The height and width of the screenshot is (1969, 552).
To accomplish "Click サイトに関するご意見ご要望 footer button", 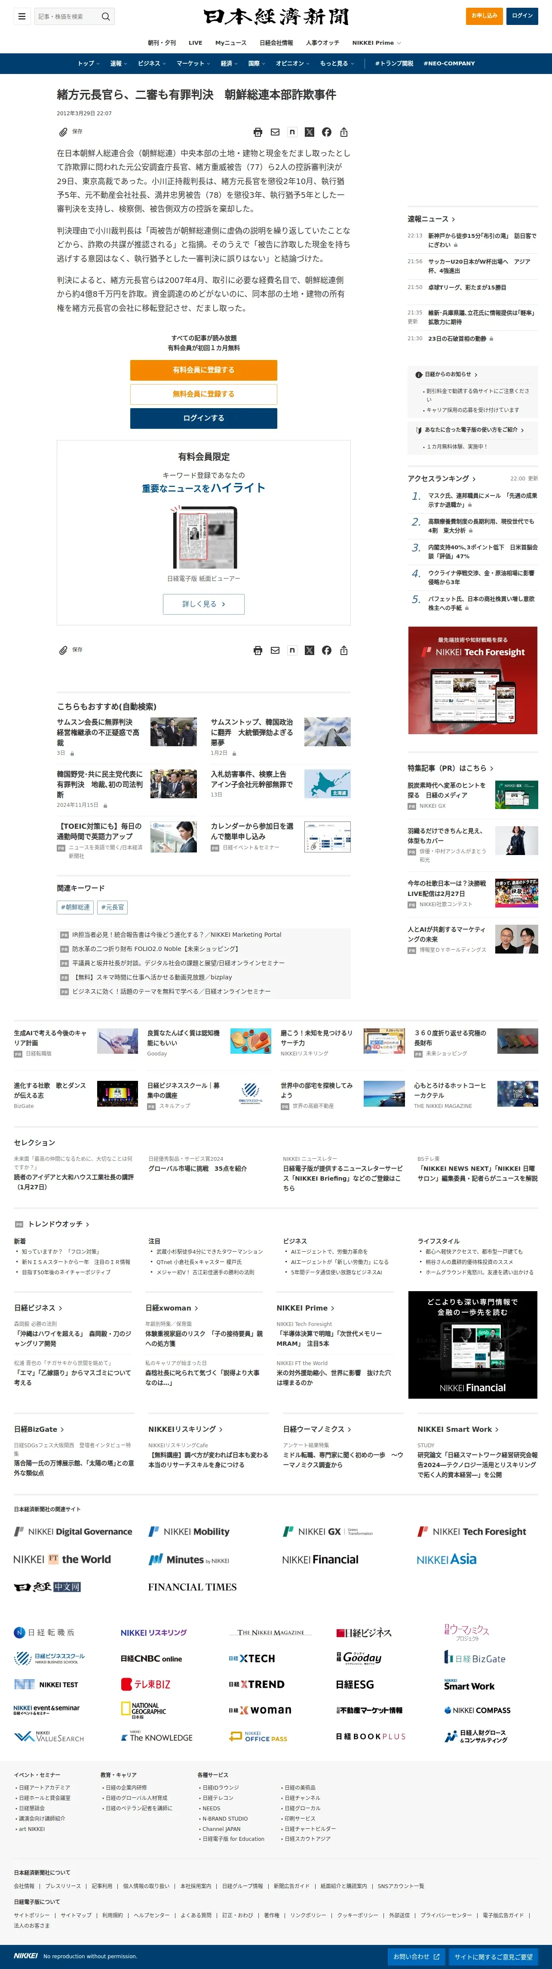I will [x=494, y=1957].
